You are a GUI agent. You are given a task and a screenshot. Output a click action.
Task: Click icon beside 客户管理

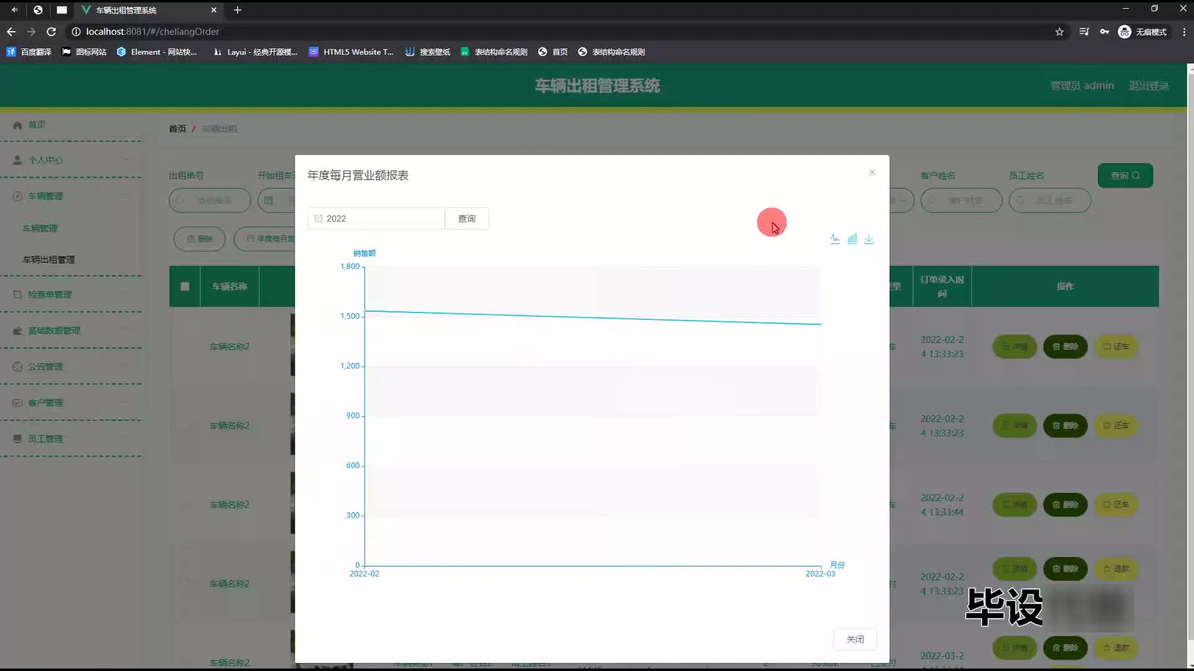[17, 403]
